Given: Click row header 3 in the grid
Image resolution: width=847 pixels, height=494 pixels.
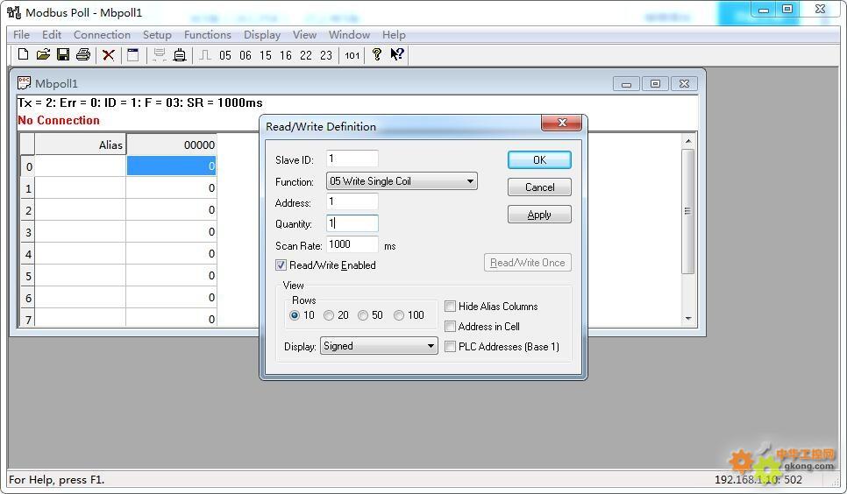Looking at the screenshot, I should [x=27, y=232].
